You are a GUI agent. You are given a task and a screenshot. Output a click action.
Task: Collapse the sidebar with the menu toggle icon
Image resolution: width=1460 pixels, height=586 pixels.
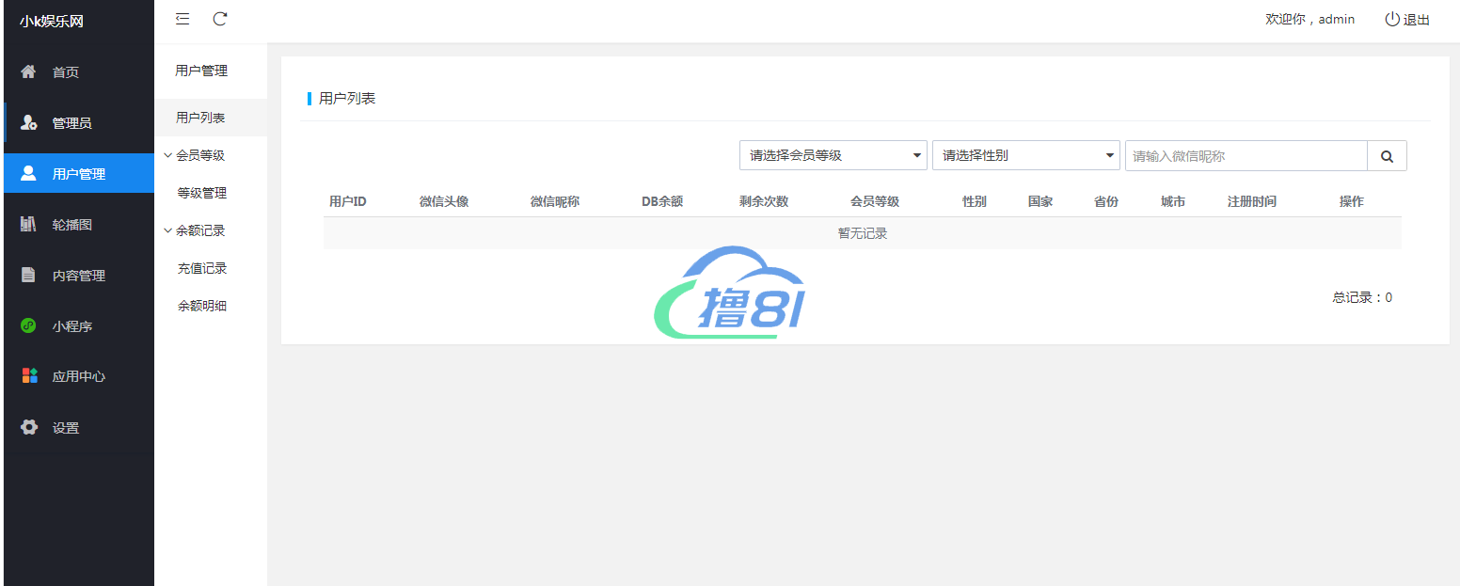point(182,19)
